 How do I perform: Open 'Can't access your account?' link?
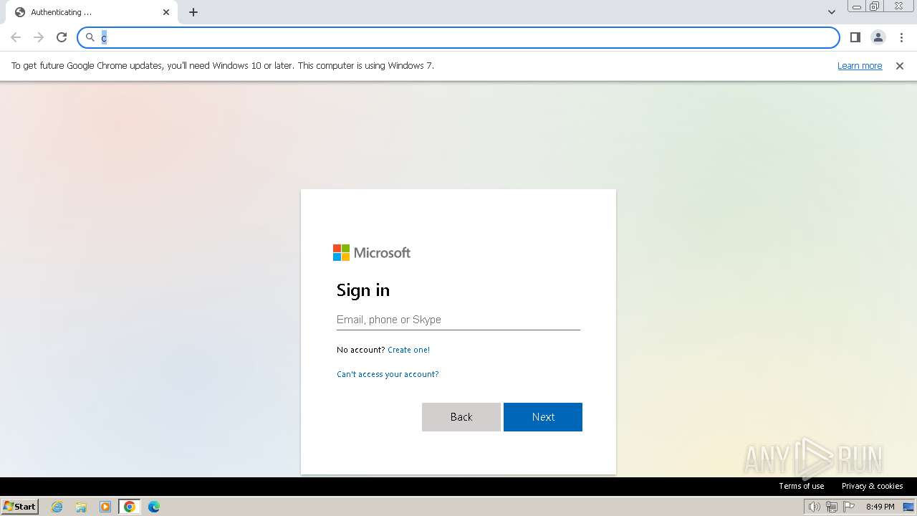388,374
